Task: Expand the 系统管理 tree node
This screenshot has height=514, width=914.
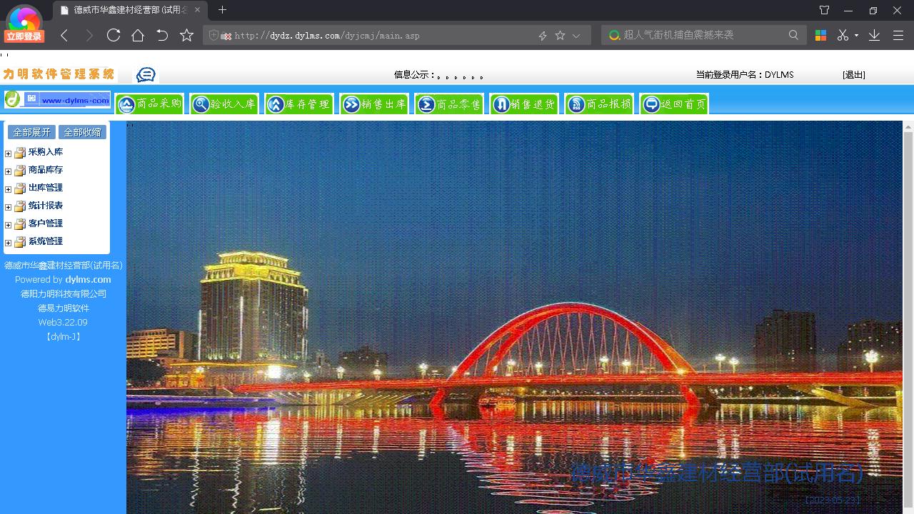Action: (x=7, y=241)
